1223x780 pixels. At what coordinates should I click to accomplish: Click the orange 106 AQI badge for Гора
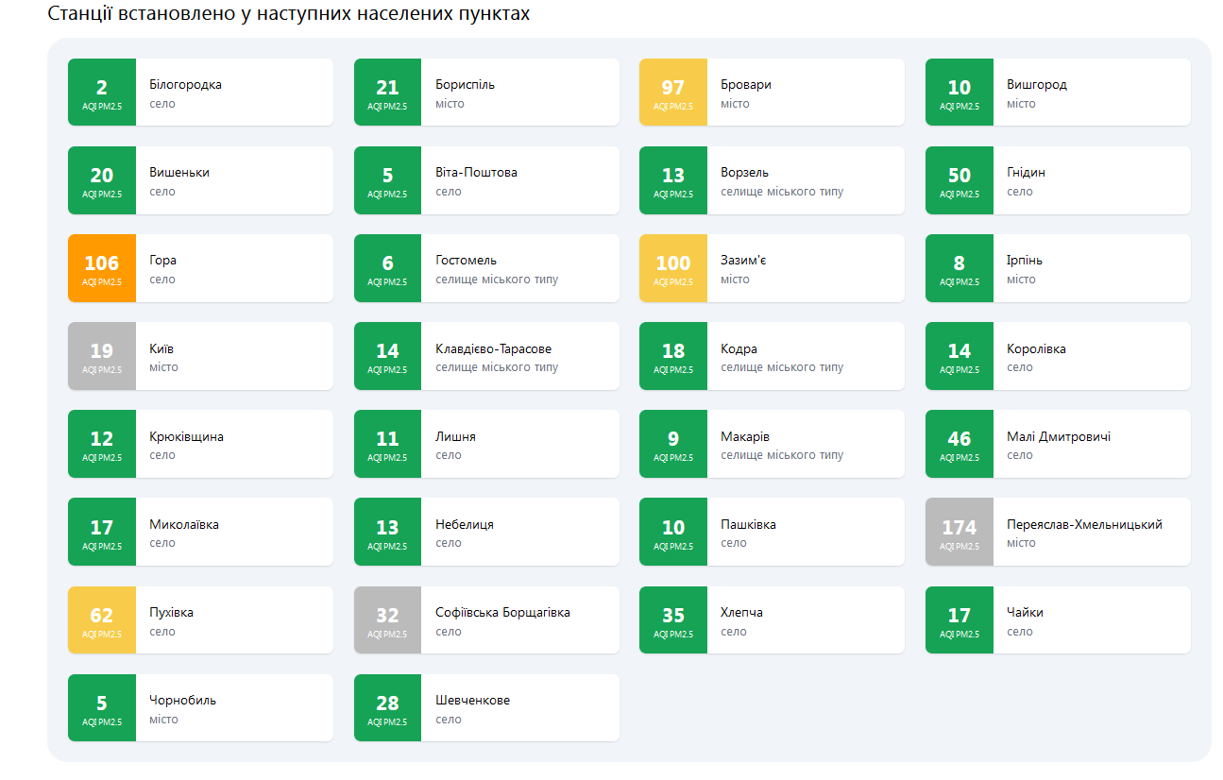coord(102,268)
